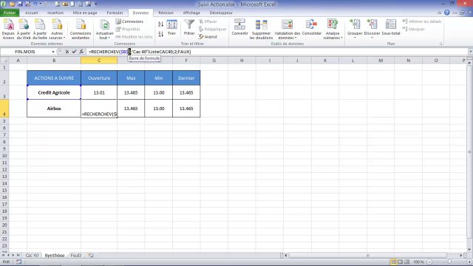The height and width of the screenshot is (266, 473).
Task: Switch to Normal view icon
Action: coord(394,262)
